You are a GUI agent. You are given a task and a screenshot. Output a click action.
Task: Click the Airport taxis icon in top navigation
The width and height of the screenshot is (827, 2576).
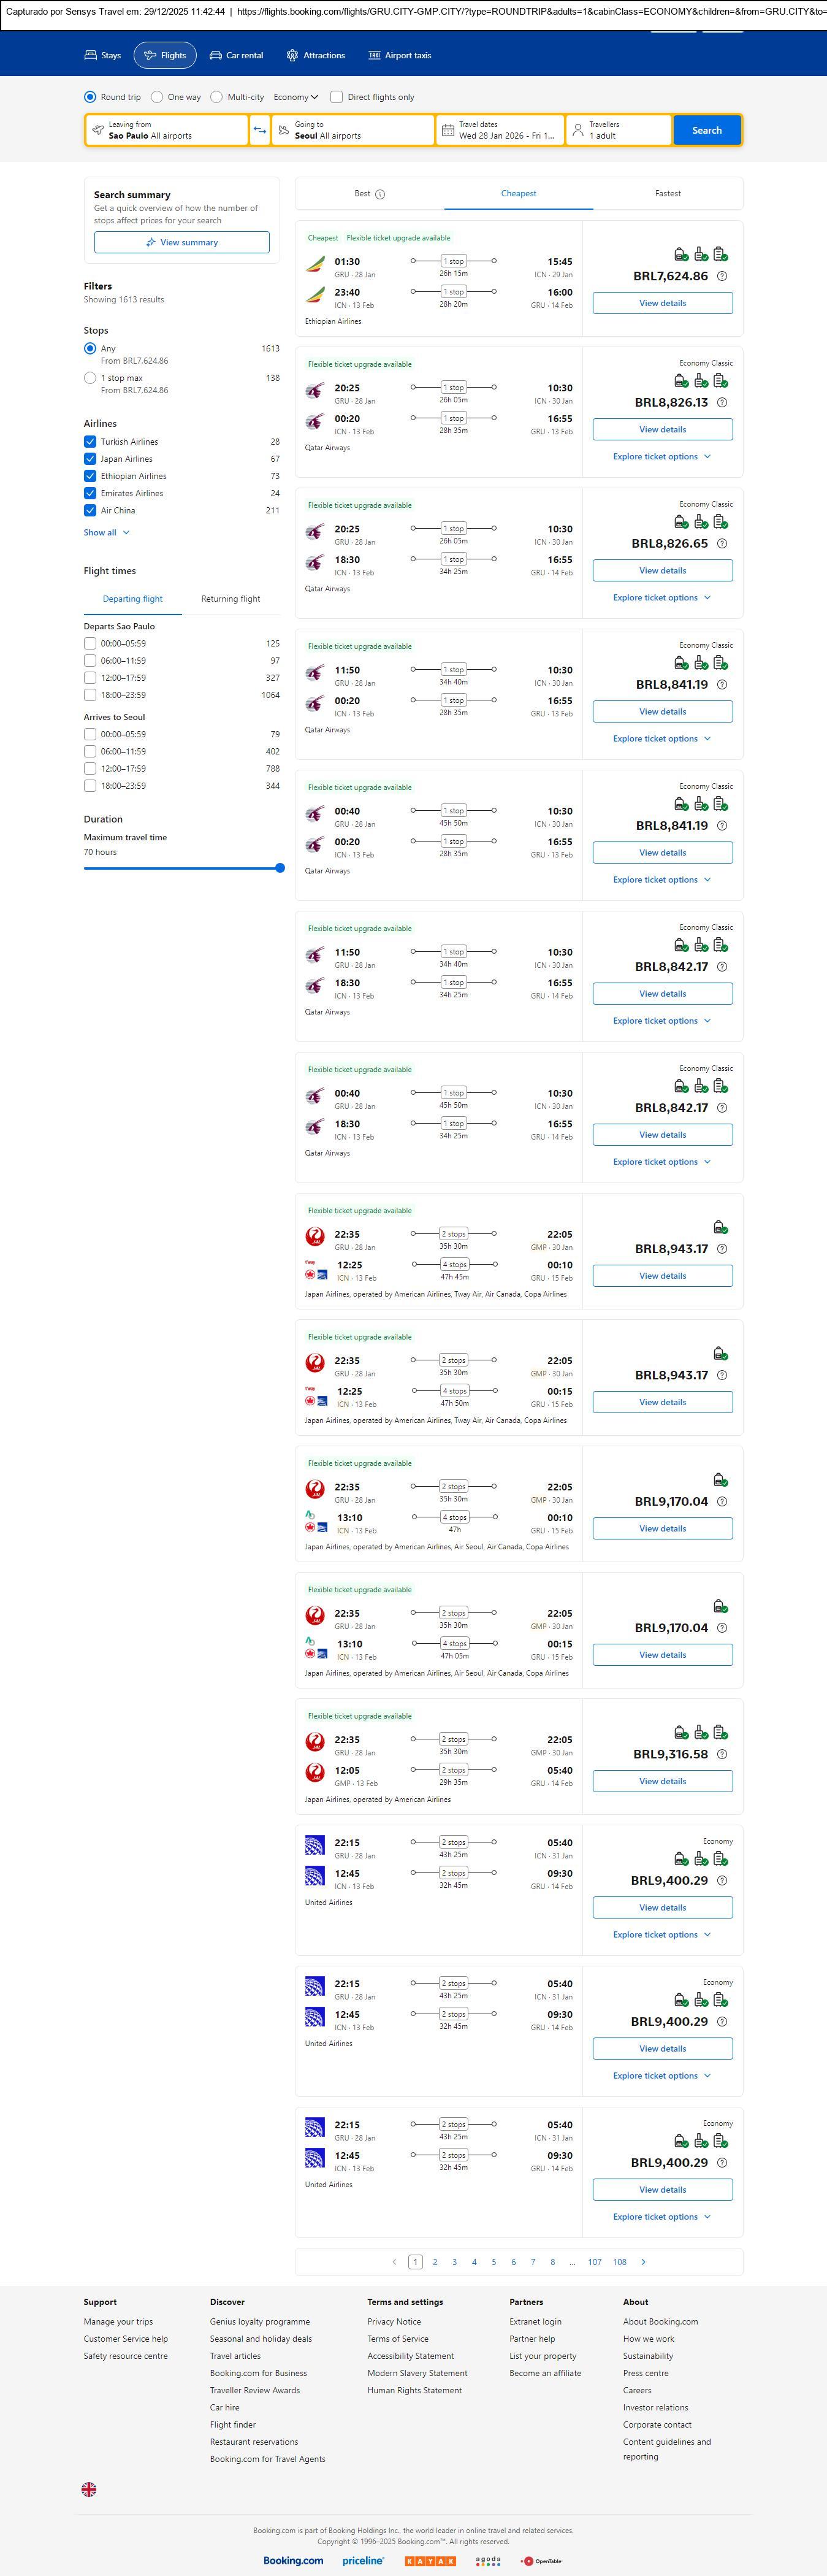click(x=374, y=56)
